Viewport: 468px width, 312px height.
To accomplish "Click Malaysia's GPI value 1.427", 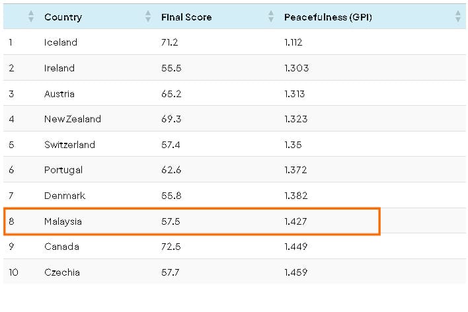I will point(295,221).
